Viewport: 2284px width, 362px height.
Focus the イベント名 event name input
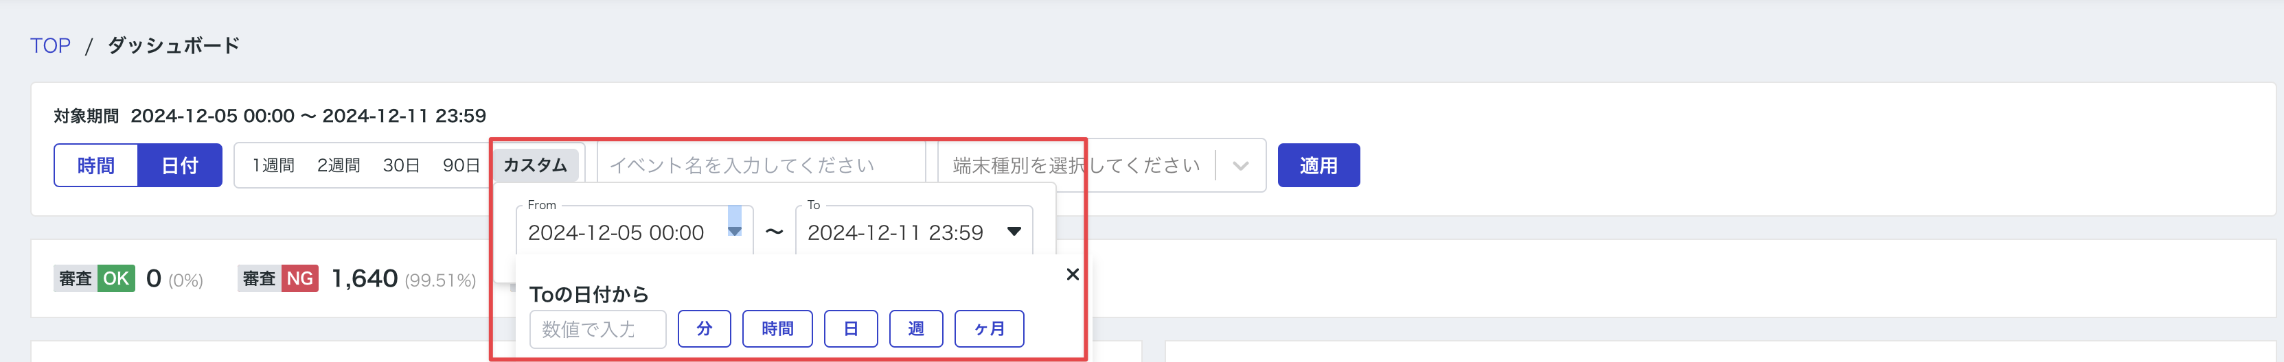click(761, 165)
